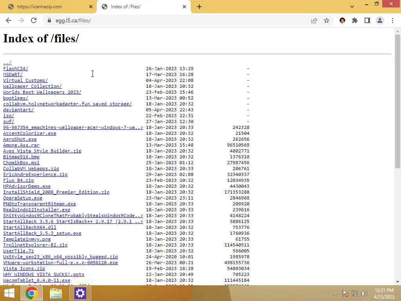401x301 pixels.
Task: Open Templateinmyy.png
Action: [27, 239]
